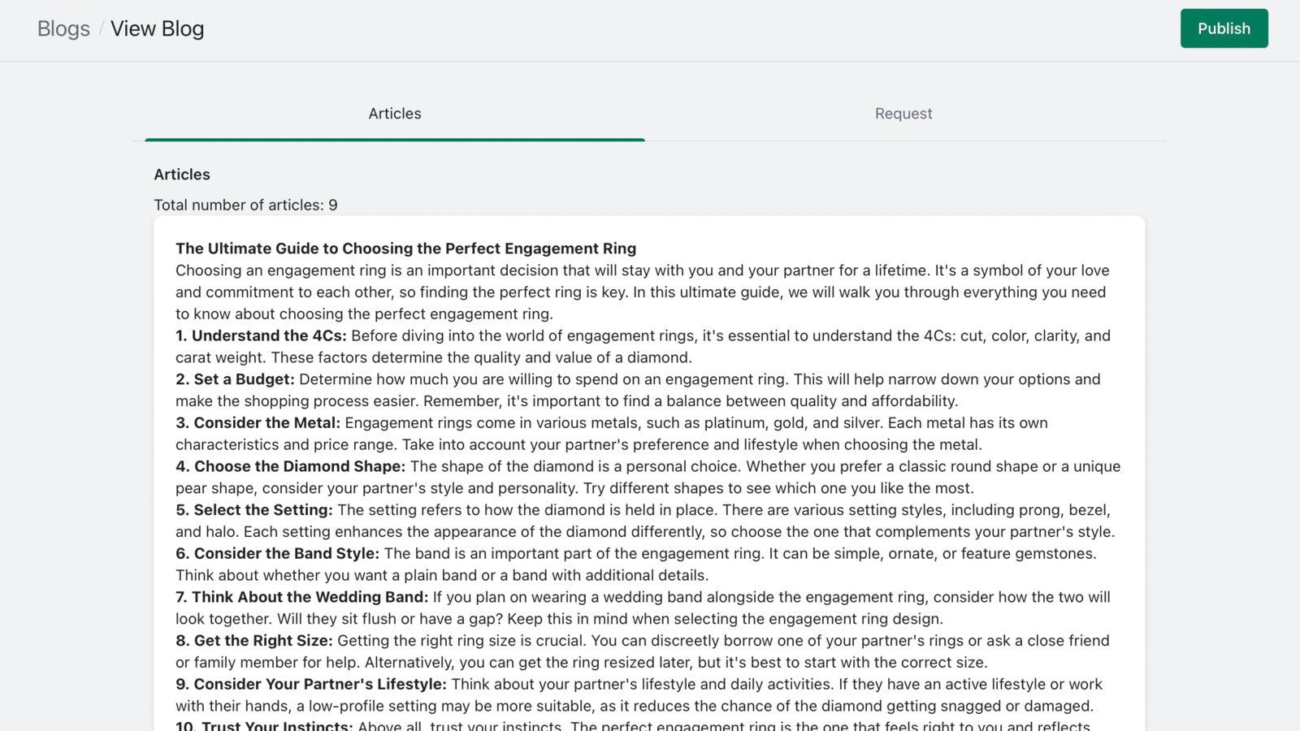Select the Articles tab
1300x731 pixels.
[394, 114]
